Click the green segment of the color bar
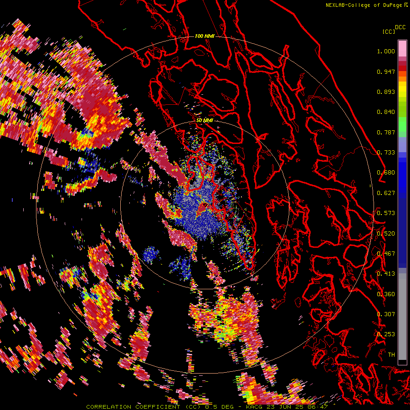410x410 pixels. click(x=402, y=124)
